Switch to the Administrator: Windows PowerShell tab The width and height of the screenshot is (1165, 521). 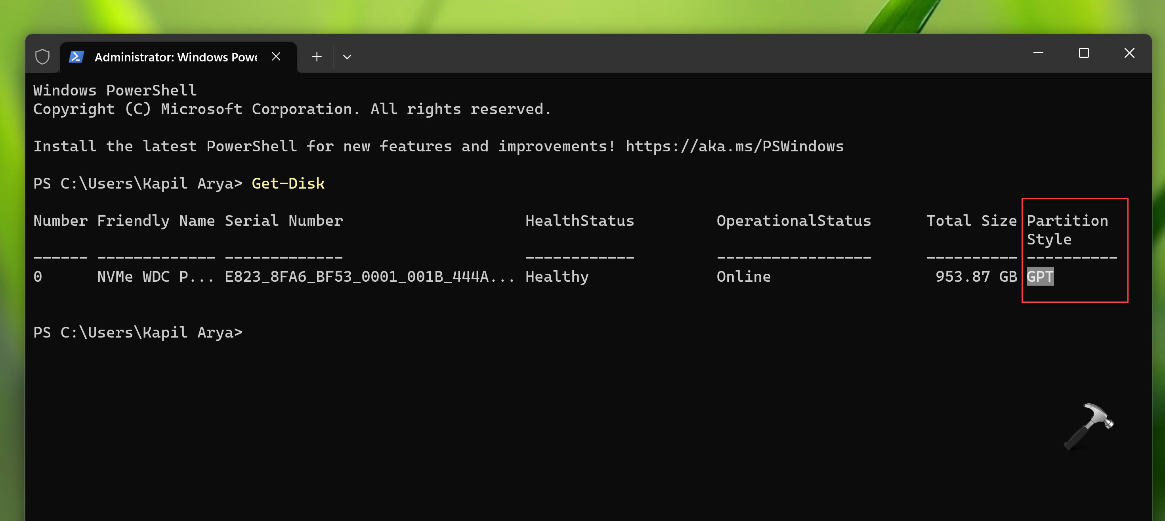click(176, 57)
